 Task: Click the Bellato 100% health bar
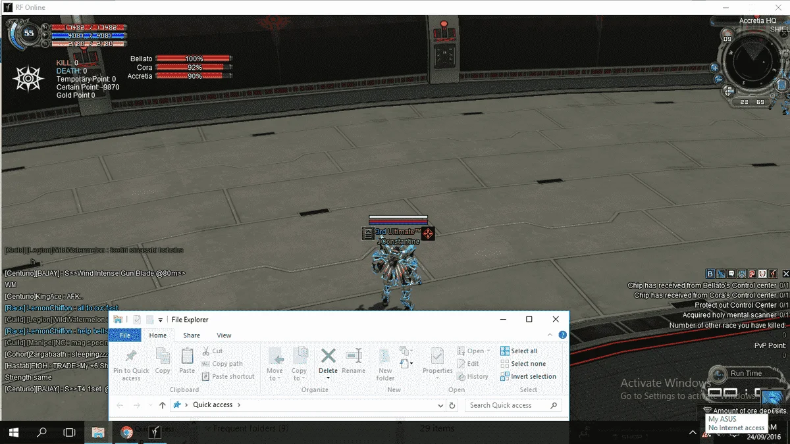(x=194, y=59)
